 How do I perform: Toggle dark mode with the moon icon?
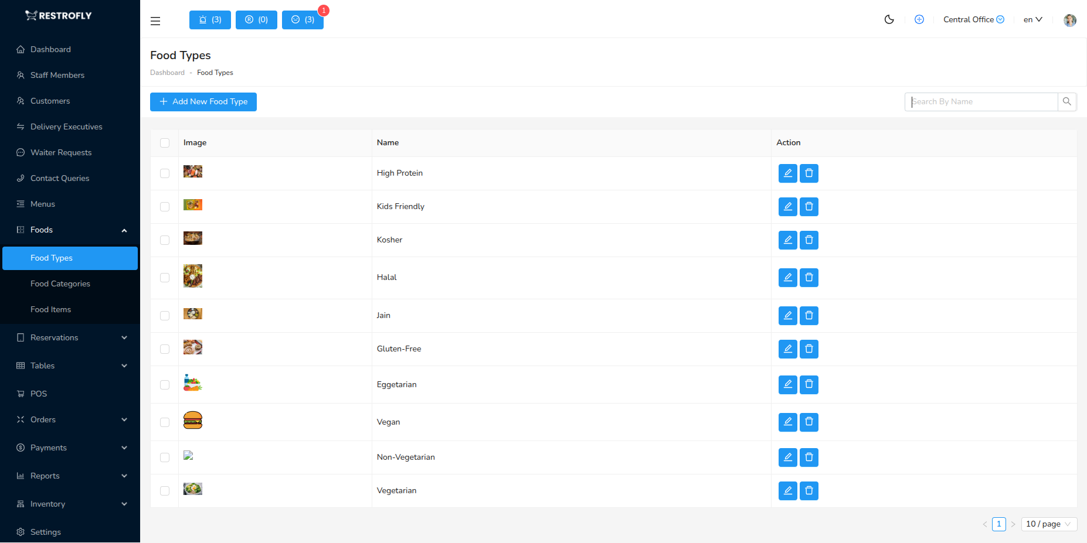tap(889, 19)
